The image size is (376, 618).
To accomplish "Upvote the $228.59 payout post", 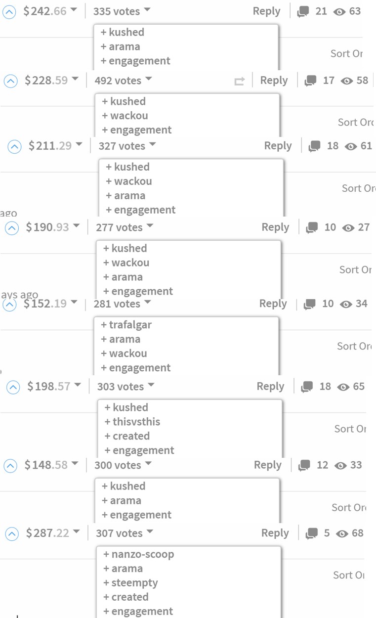I will tap(10, 81).
